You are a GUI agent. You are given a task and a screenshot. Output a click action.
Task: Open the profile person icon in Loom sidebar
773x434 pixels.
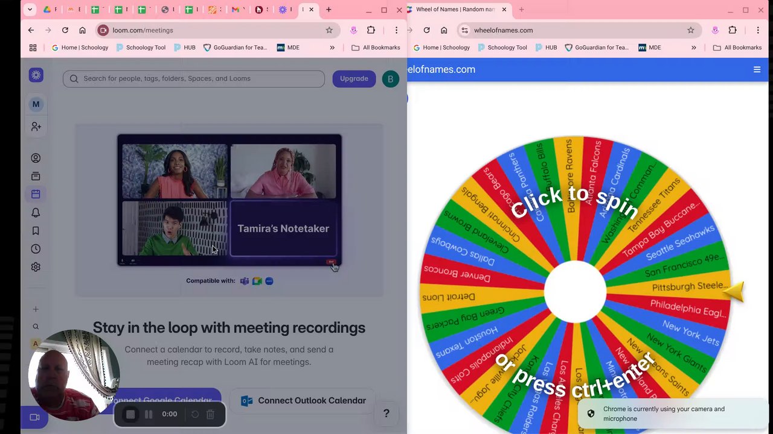(x=36, y=158)
